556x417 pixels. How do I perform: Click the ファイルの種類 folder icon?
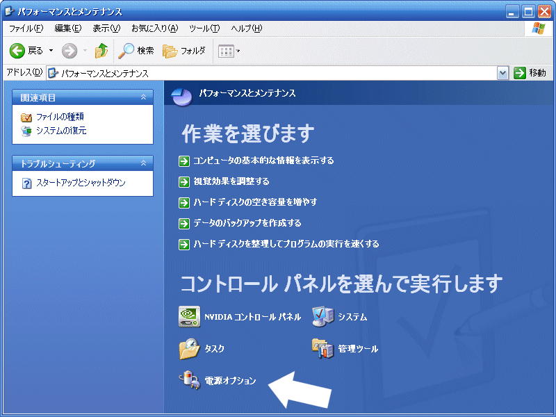(x=26, y=117)
